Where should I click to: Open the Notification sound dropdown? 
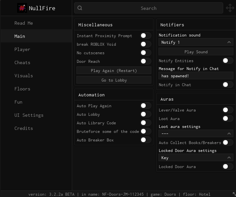(196, 42)
